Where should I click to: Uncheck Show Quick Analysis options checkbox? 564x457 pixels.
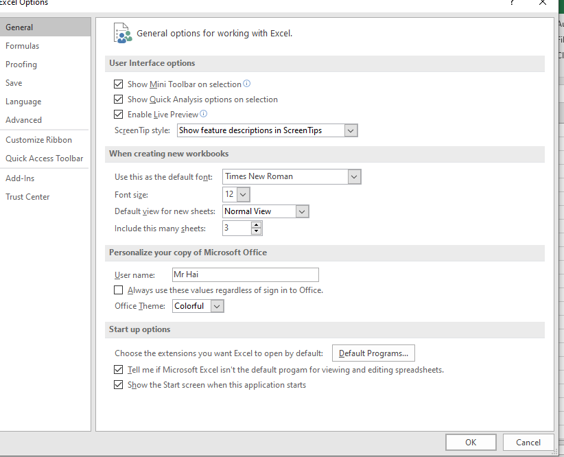pos(119,99)
